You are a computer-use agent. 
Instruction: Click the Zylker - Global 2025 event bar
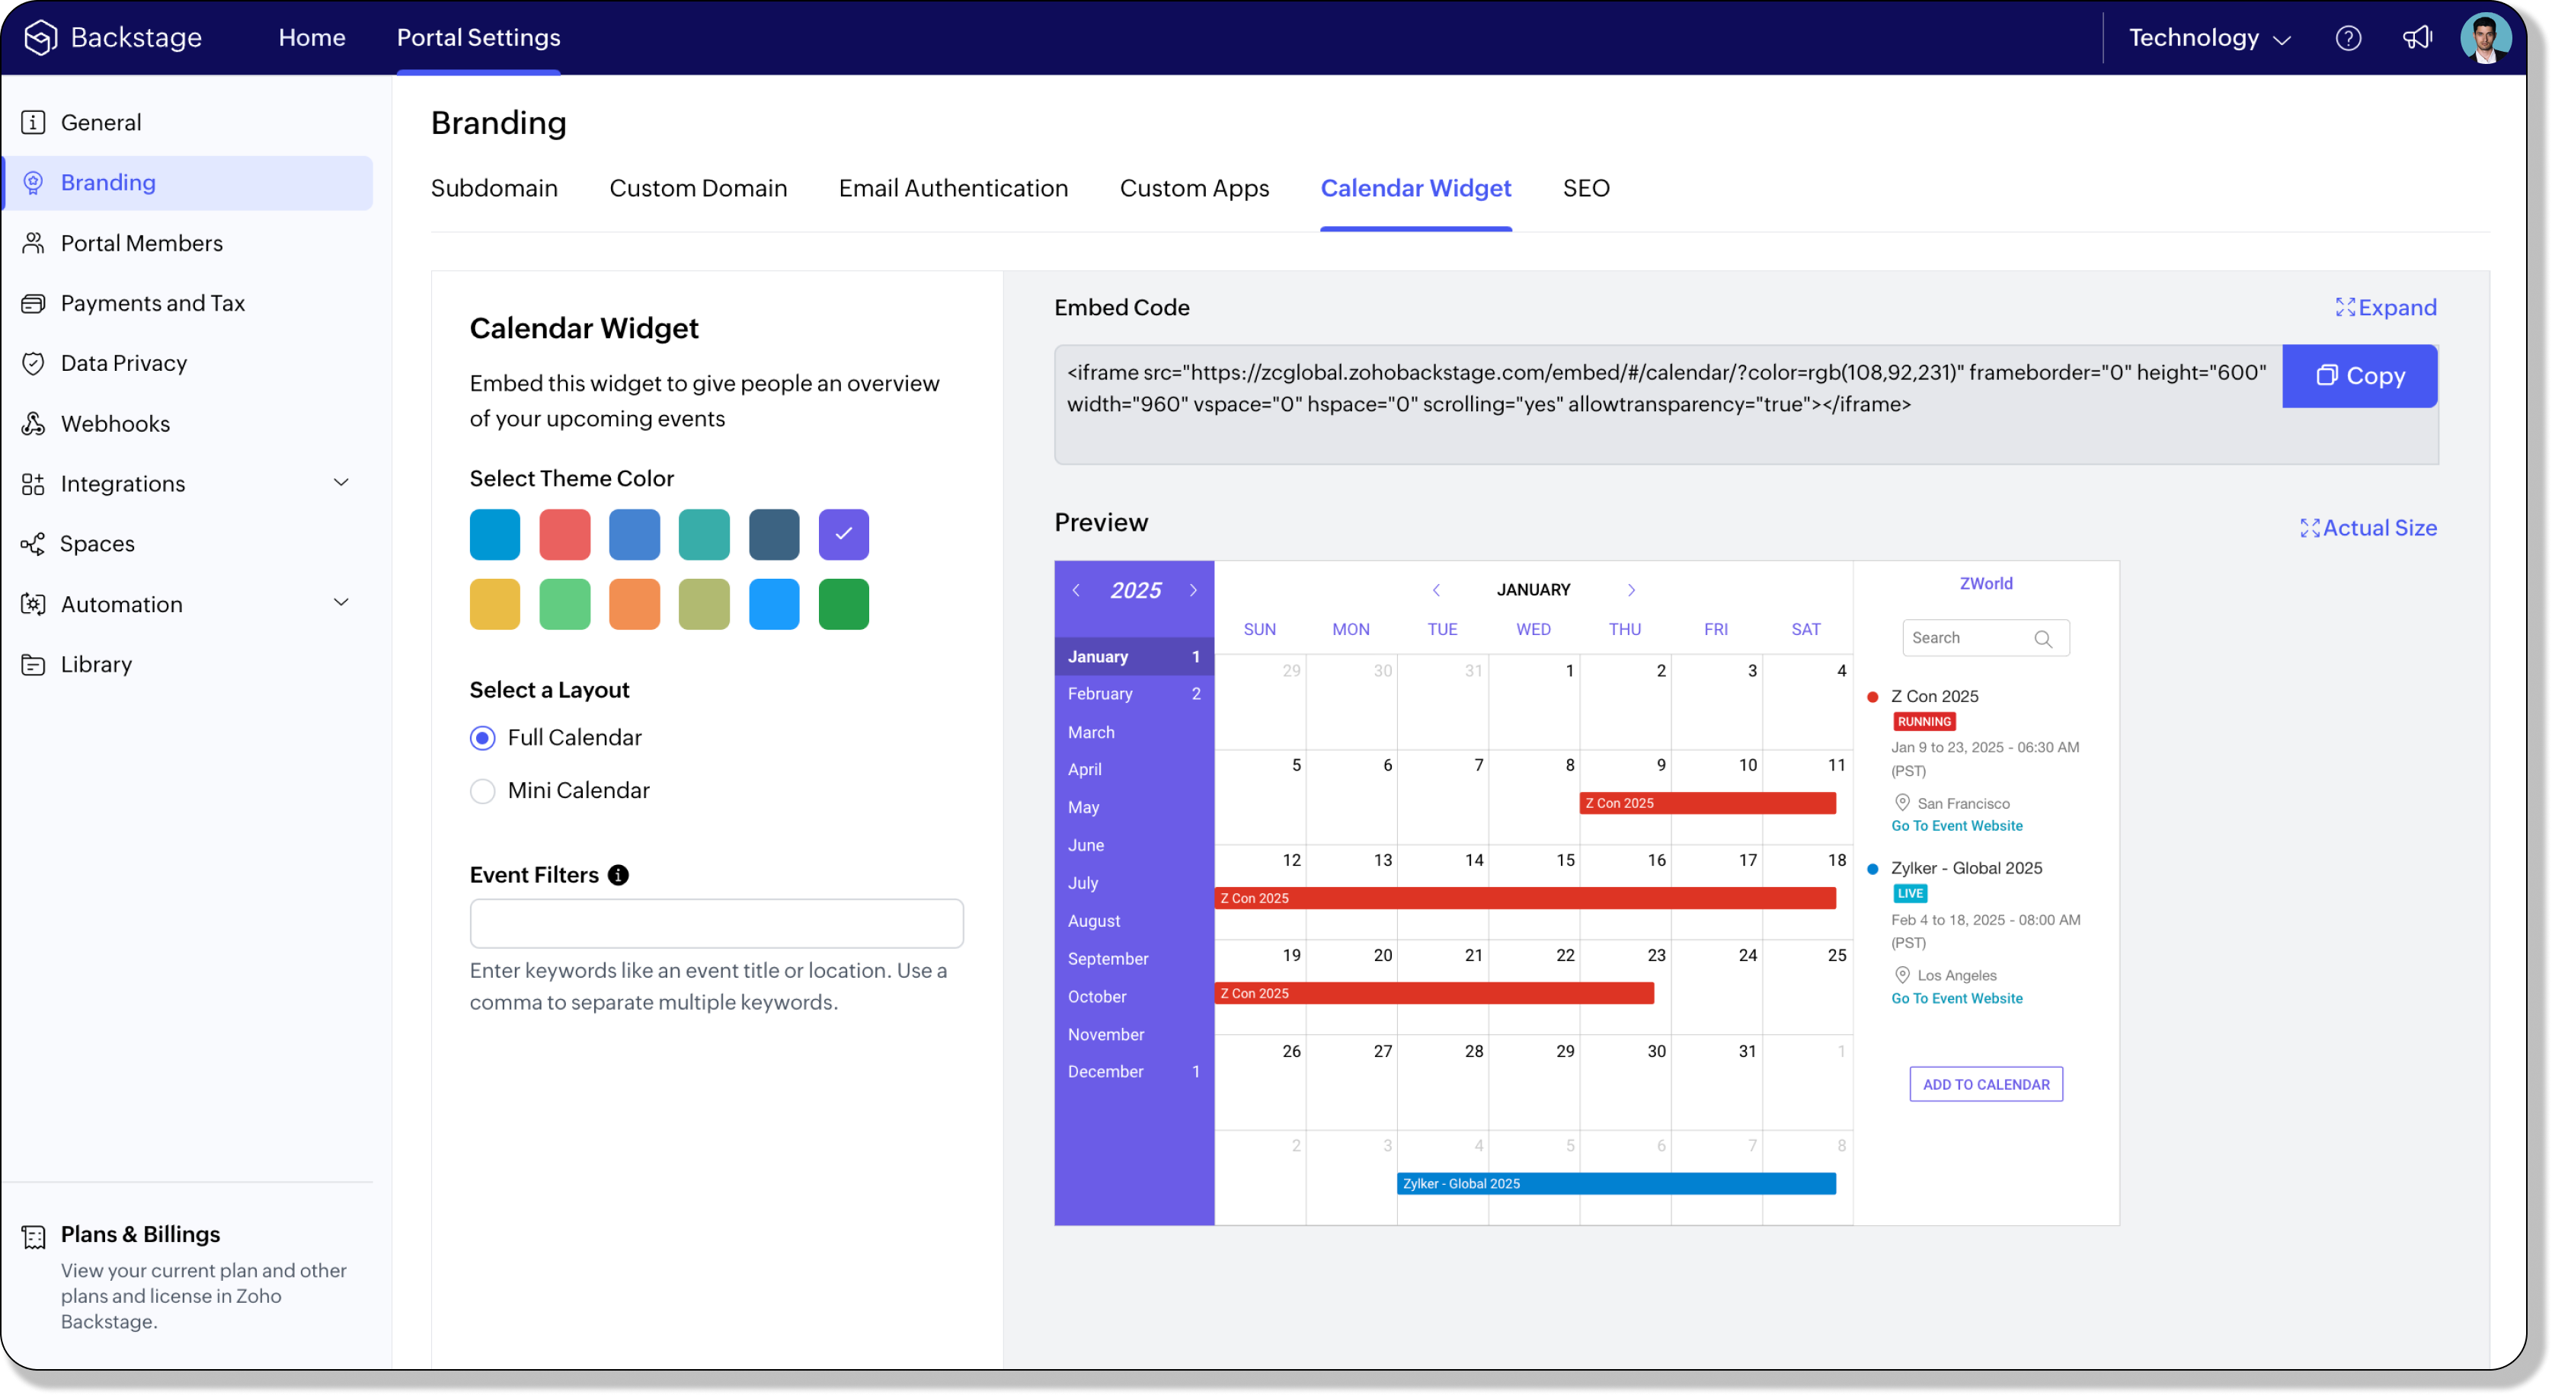[x=1615, y=1185]
